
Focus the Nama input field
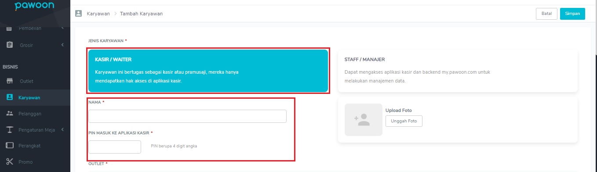187,116
